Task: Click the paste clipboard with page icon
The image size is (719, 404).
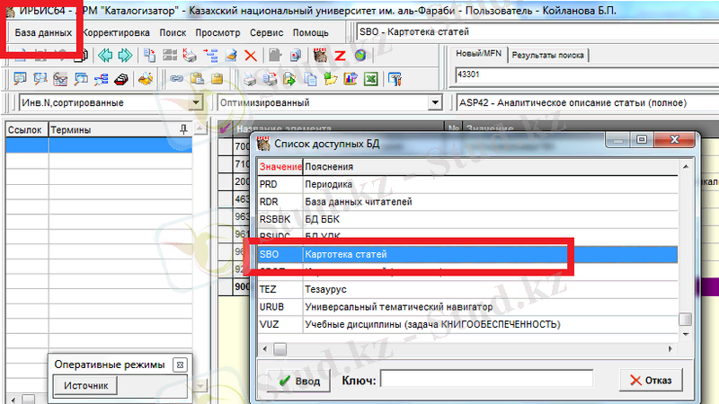Action: [x=197, y=79]
